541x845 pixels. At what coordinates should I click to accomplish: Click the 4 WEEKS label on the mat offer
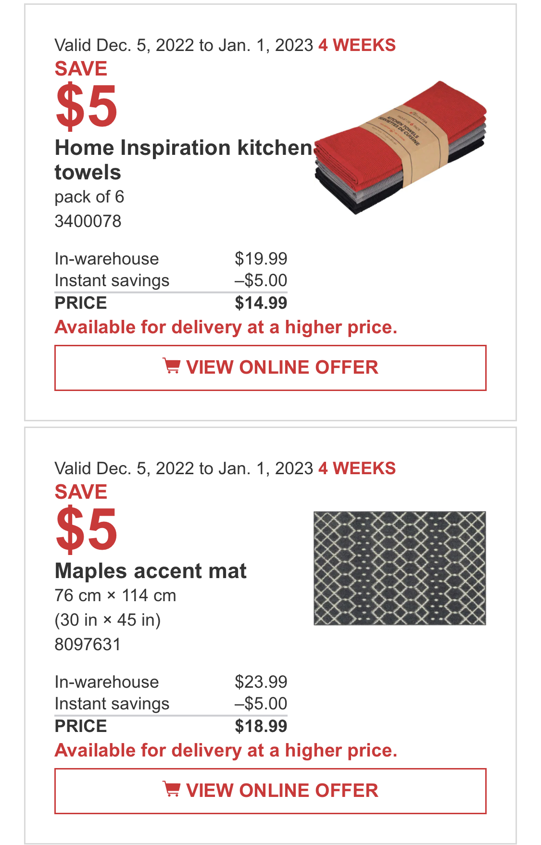357,468
